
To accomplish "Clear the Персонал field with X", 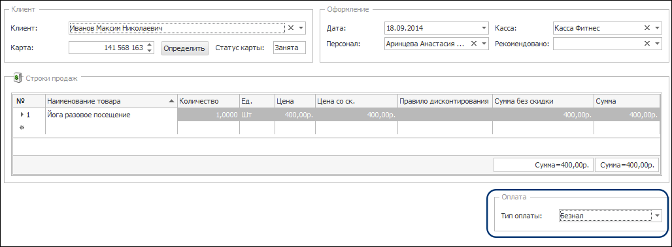I will pyautogui.click(x=474, y=43).
